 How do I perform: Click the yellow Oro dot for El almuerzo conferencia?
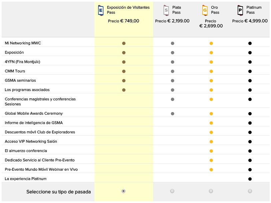point(211,151)
